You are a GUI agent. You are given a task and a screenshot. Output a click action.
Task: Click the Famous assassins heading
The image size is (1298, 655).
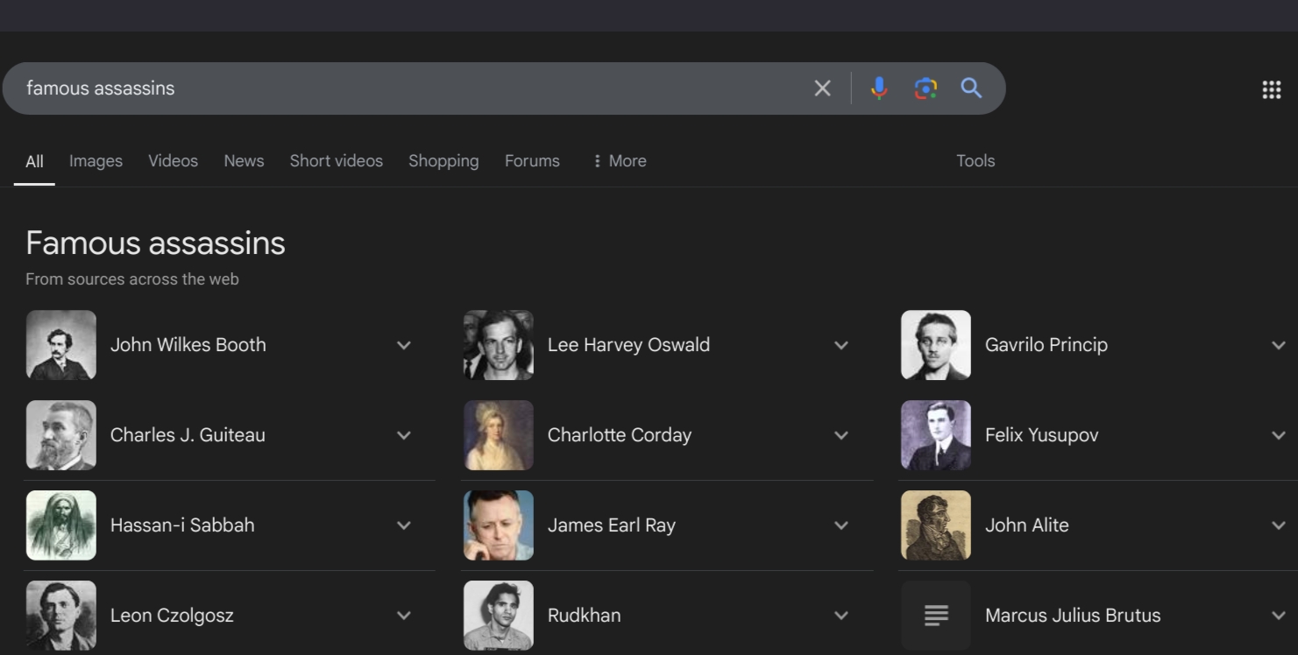pyautogui.click(x=155, y=243)
